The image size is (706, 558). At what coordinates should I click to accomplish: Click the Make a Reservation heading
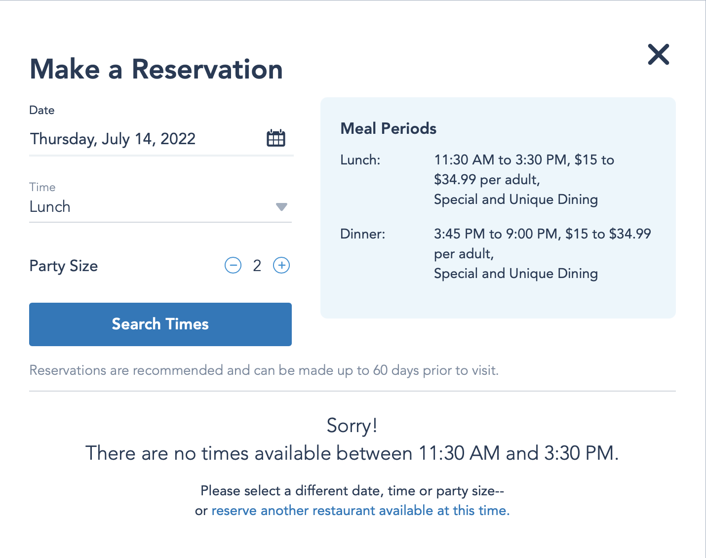156,69
